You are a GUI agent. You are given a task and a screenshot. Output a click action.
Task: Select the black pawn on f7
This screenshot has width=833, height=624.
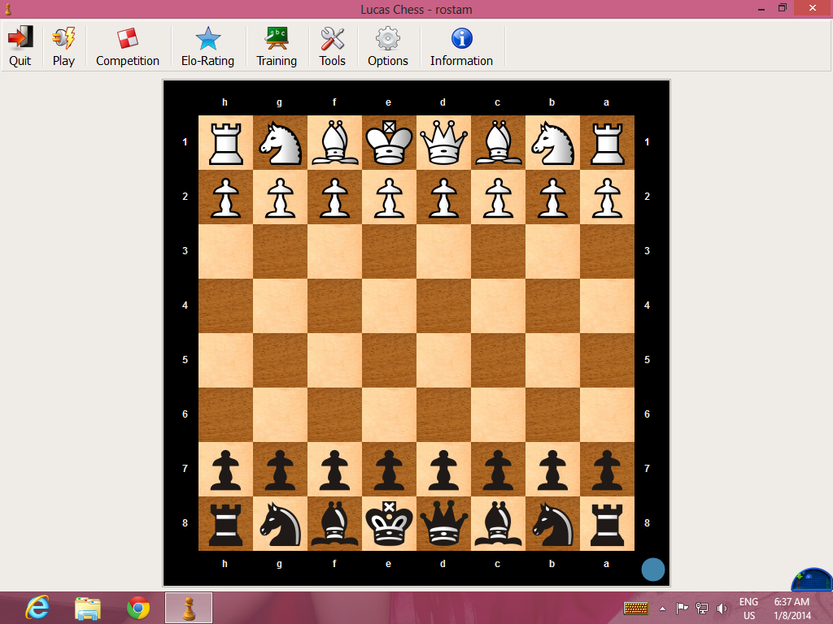[334, 470]
